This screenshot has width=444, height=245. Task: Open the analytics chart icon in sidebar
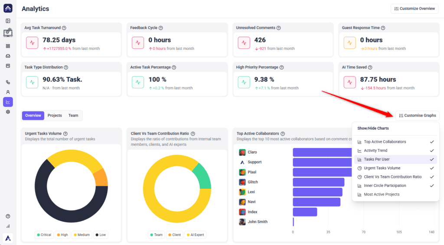point(8,102)
